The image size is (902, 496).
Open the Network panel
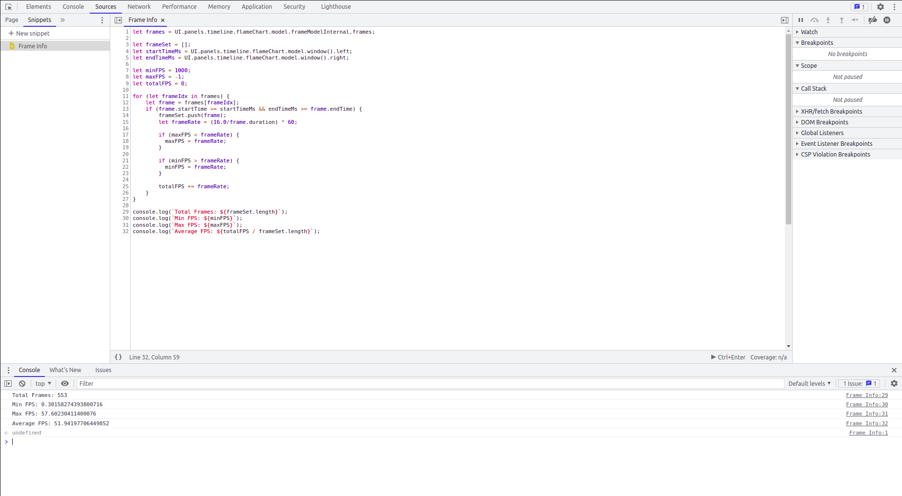point(139,7)
